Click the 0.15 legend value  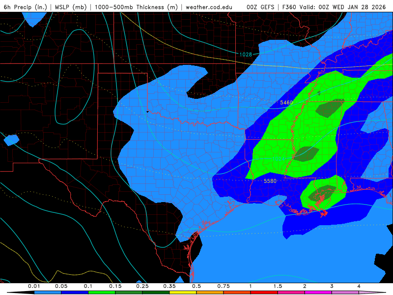[115, 286]
